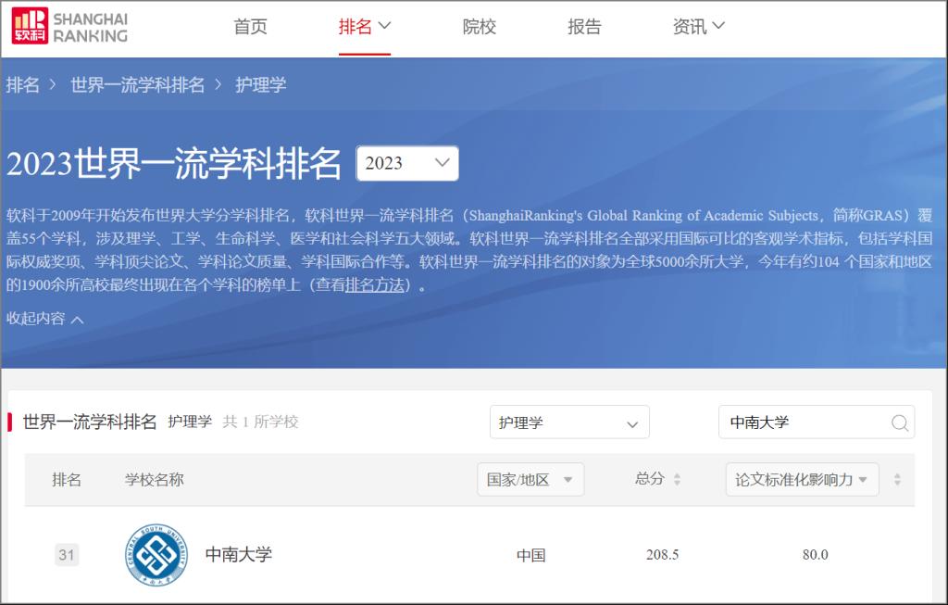
Task: Click the sort arrows beside 论文标准化影响力
Action: 896,480
